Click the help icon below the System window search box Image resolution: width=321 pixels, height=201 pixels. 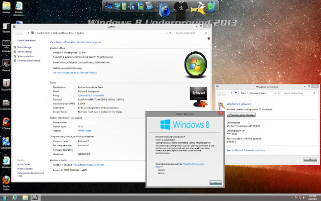point(209,38)
